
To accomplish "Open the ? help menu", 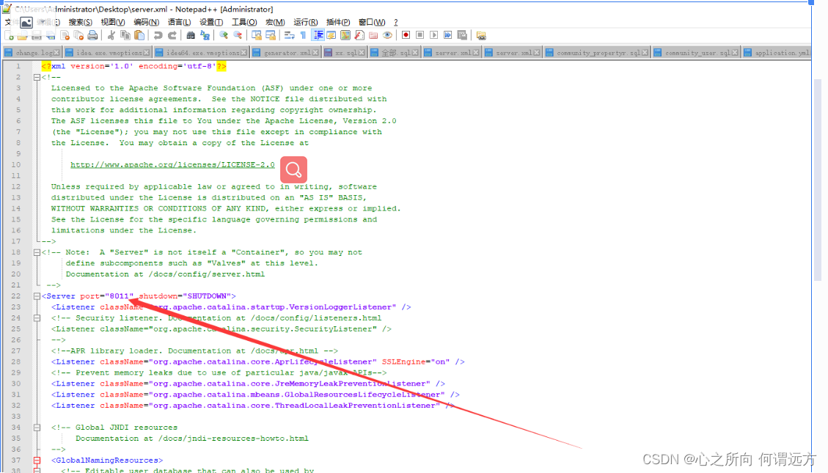I will pos(395,22).
